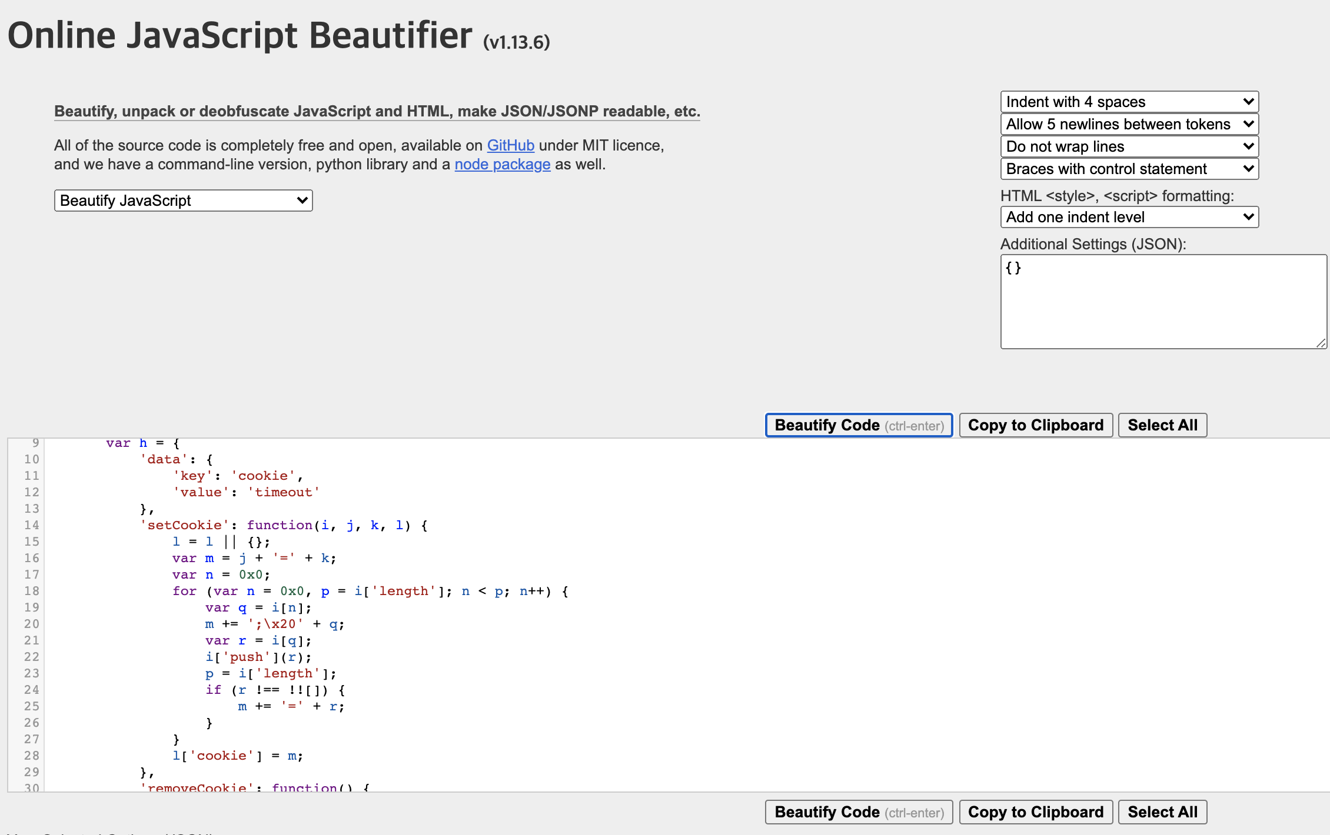Expand the 'Add one indent level' dropdown
The height and width of the screenshot is (835, 1330).
tap(1129, 217)
